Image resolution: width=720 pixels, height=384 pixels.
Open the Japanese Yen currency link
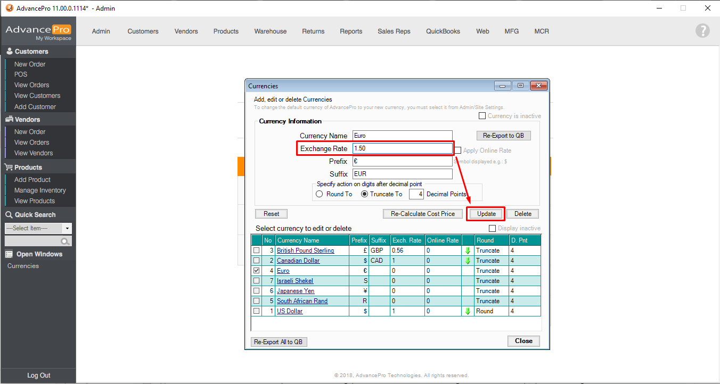pos(296,291)
